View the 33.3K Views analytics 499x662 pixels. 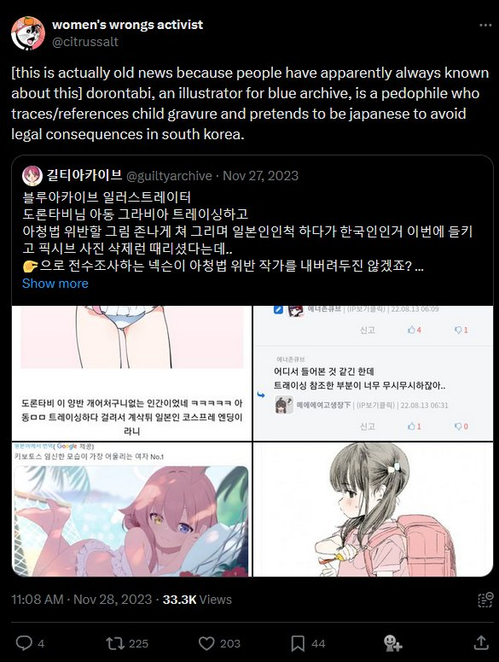pyautogui.click(x=197, y=600)
